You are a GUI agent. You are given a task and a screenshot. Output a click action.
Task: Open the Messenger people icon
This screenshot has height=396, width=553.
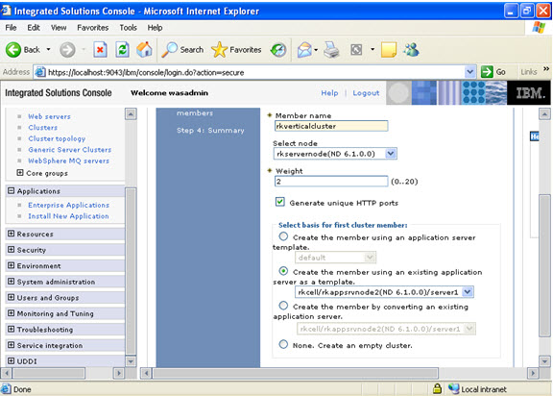(411, 50)
